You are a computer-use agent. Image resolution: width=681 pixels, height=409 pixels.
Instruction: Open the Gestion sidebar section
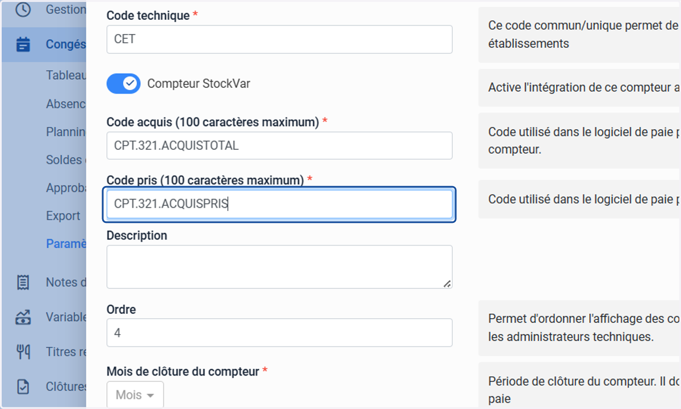(x=43, y=10)
